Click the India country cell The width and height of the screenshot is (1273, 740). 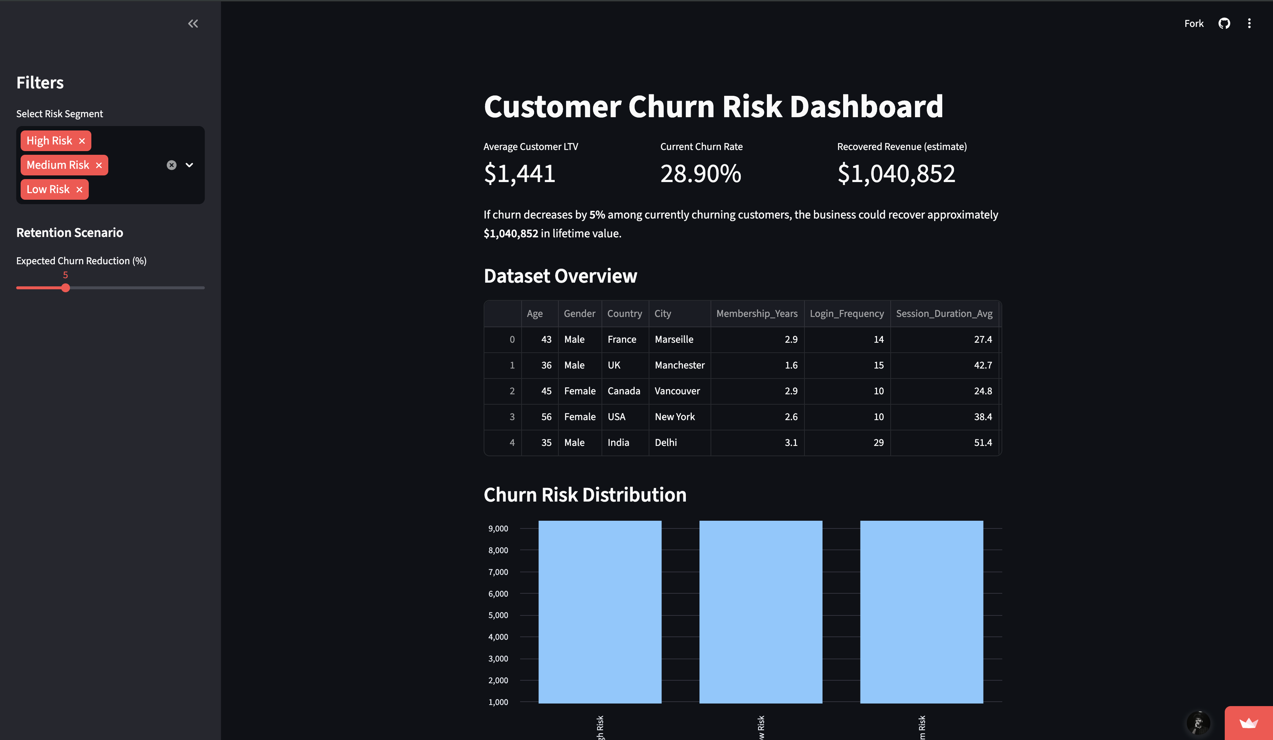[625, 443]
